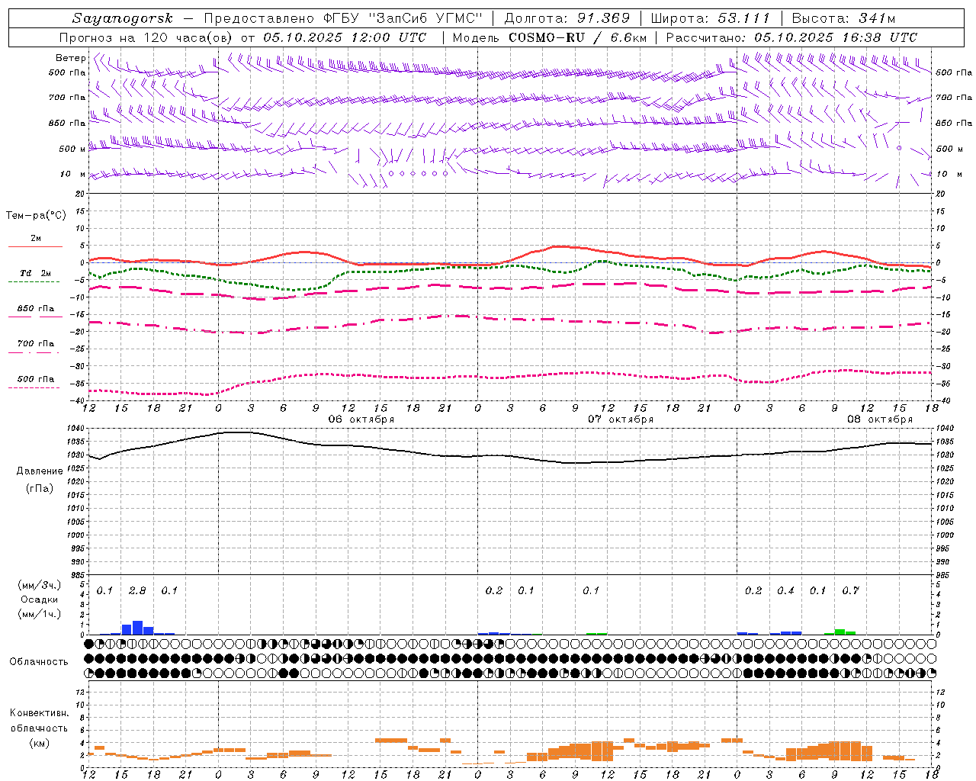
Task: Click the 'Осадки' precipitation label
Action: pyautogui.click(x=39, y=599)
